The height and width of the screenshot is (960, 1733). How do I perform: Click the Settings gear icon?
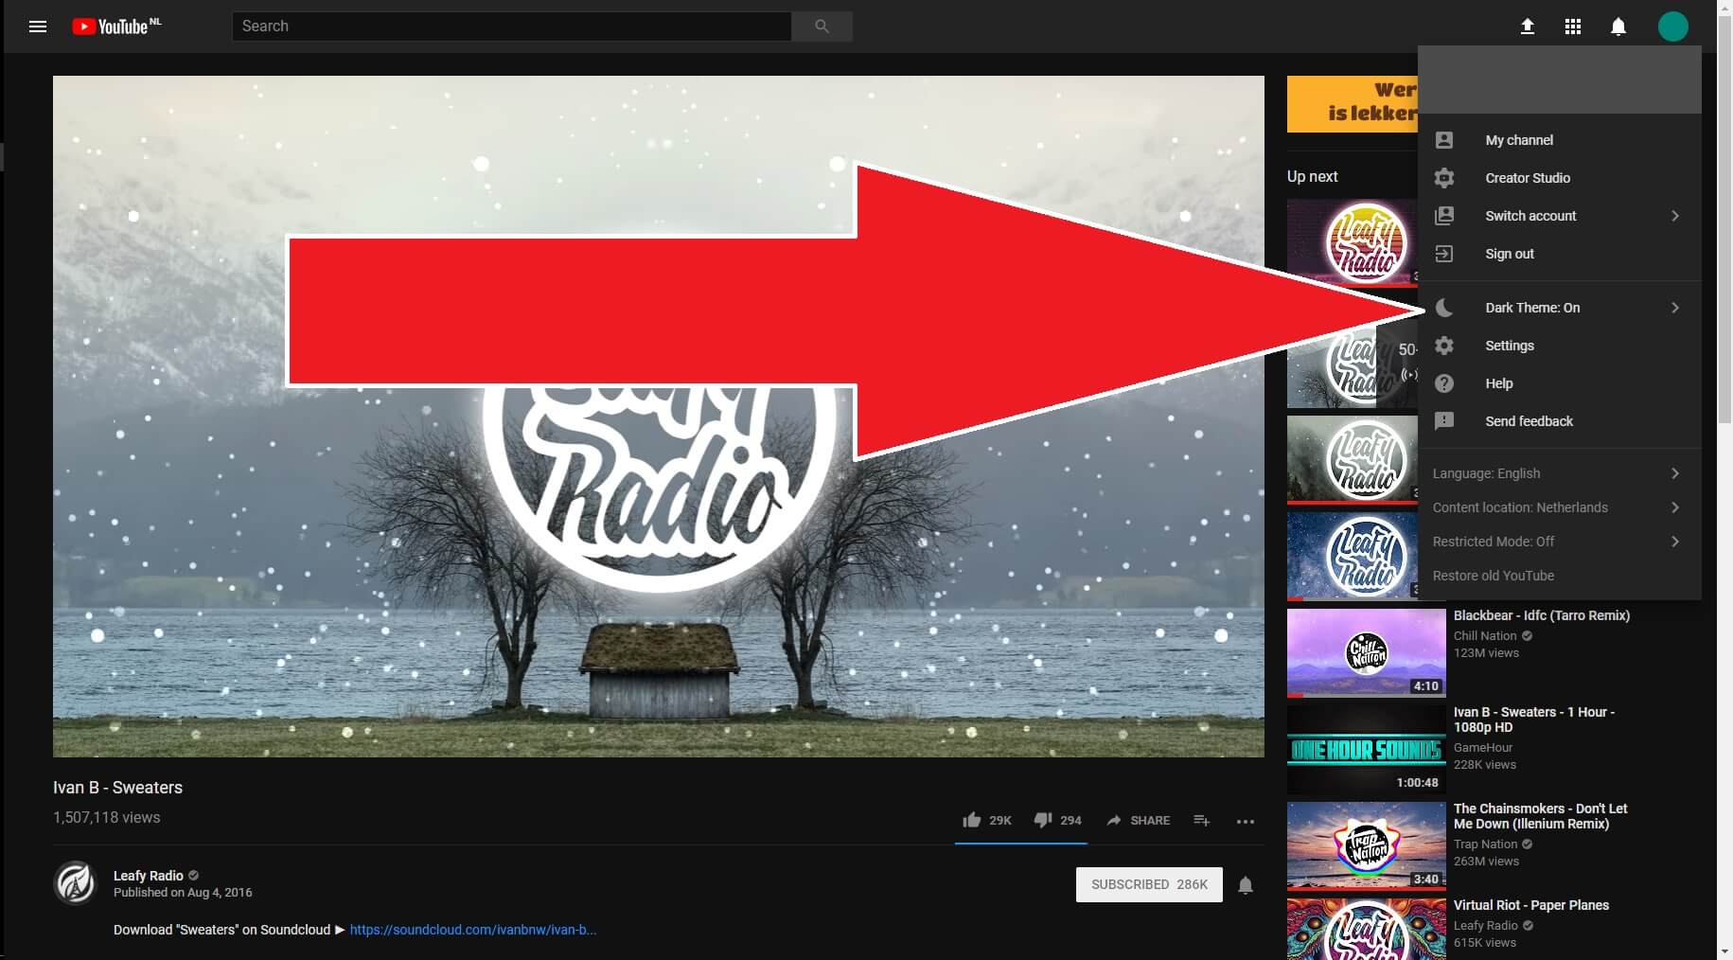[1444, 346]
